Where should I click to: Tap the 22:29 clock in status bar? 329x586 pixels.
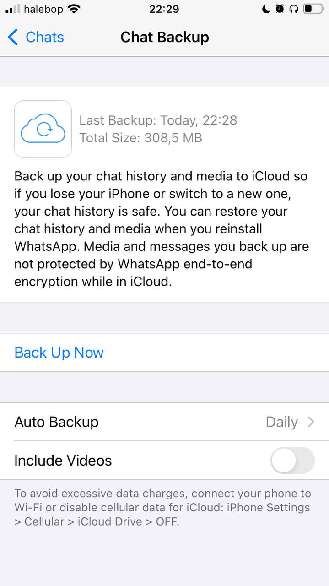pyautogui.click(x=164, y=9)
